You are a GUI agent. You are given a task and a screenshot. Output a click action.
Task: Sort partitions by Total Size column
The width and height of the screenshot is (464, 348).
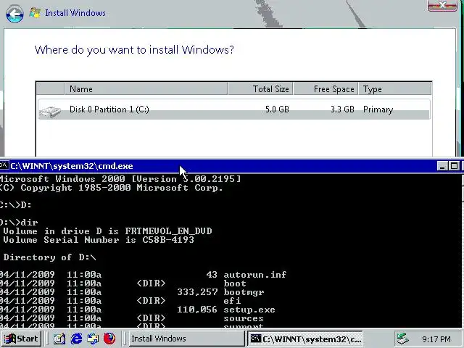[260, 88]
